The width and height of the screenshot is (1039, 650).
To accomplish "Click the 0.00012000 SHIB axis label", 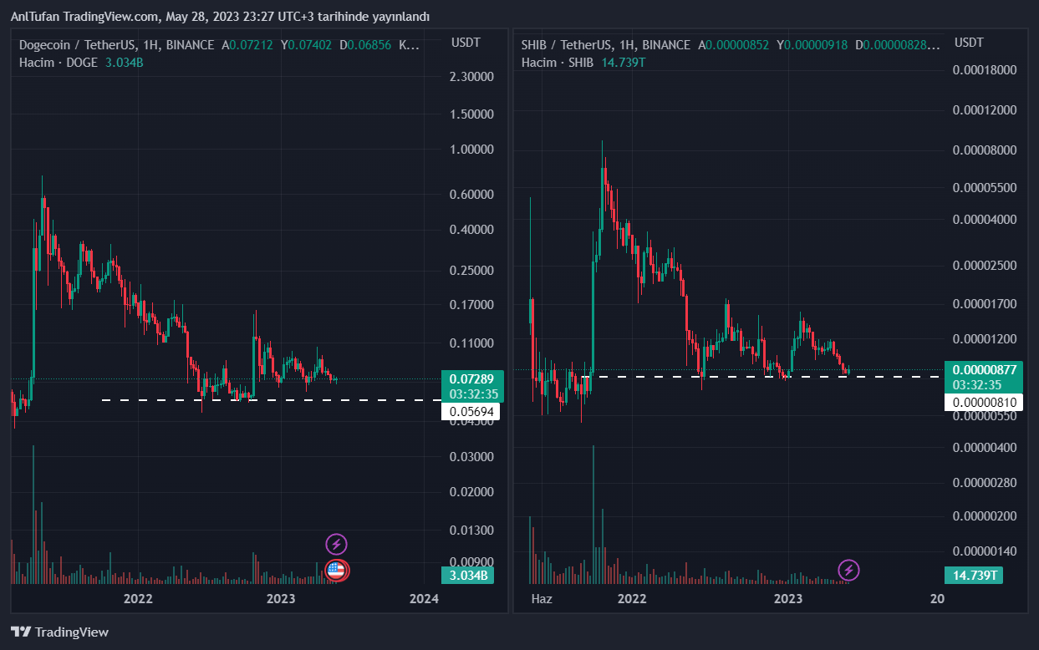I will 985,110.
